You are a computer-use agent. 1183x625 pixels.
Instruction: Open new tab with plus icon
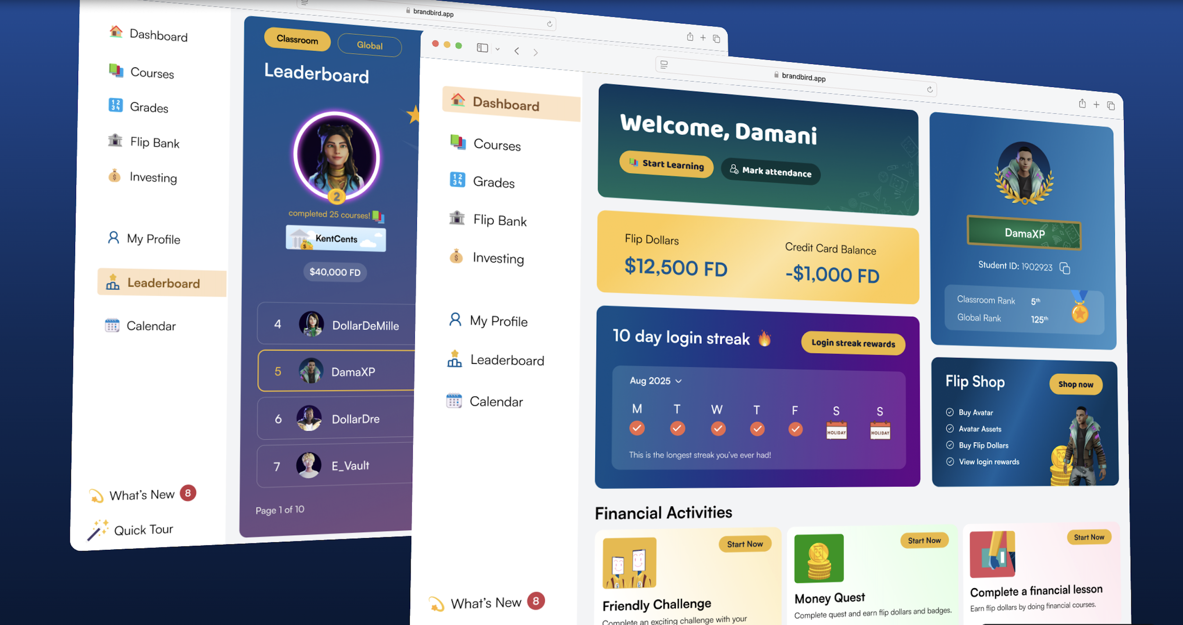(1096, 105)
